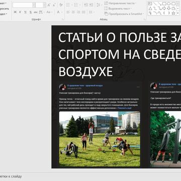Click the font color A button
This screenshot has width=181, height=181.
click(58, 12)
